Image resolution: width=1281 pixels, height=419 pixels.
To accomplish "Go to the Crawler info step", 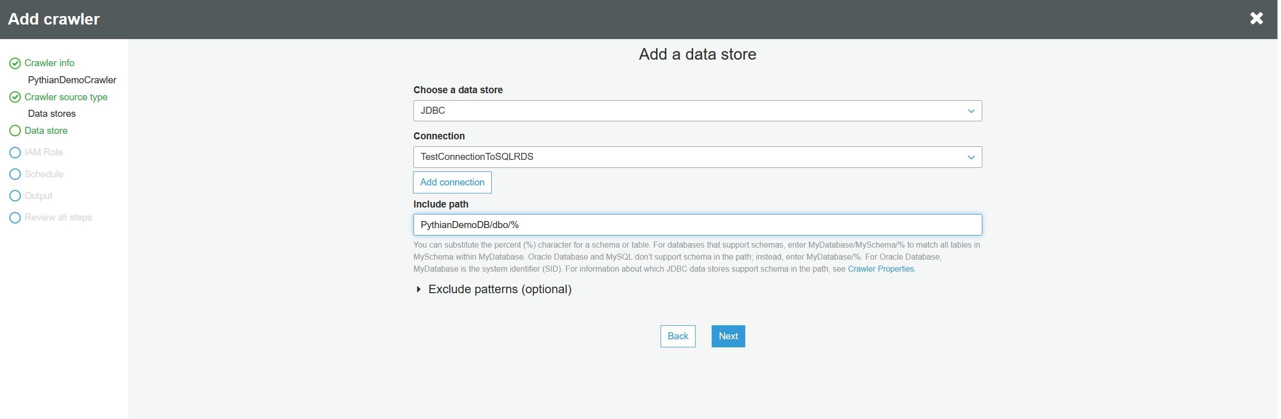I will [x=49, y=63].
